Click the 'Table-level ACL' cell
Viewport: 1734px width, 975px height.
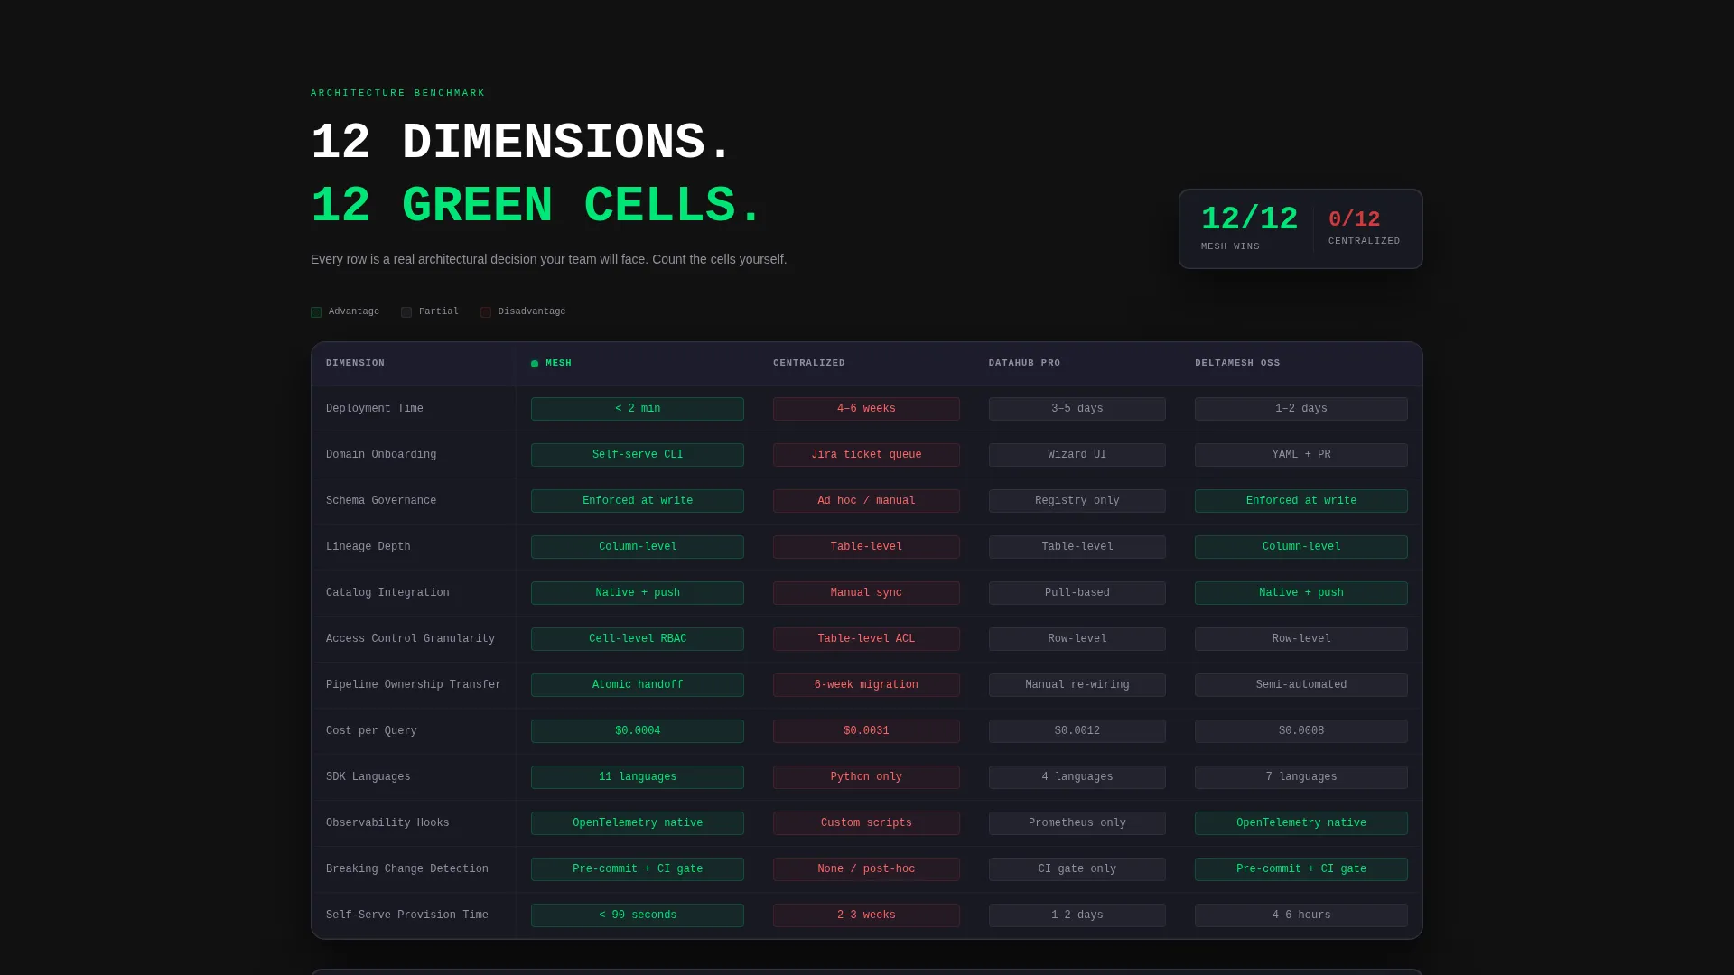pyautogui.click(x=866, y=639)
